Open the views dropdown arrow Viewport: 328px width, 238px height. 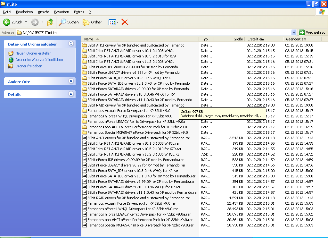[118, 22]
